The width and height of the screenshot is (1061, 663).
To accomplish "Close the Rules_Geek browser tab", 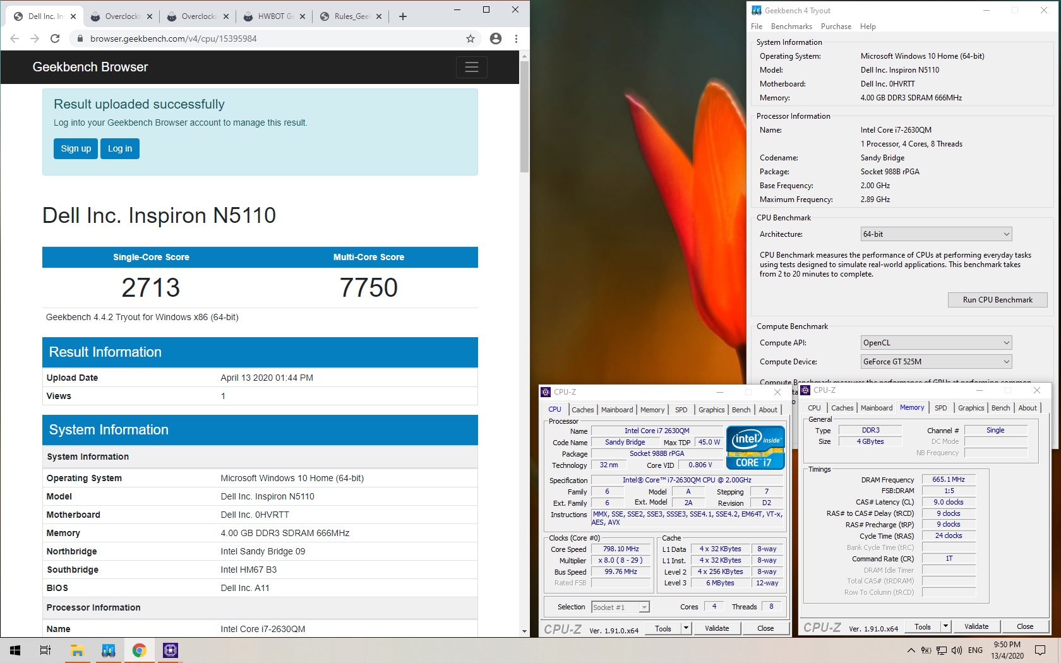I will [x=379, y=16].
